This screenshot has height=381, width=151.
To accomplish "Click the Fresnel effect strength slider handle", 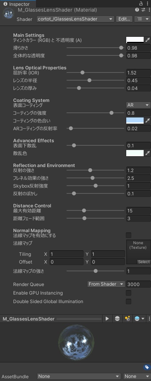I will 93,178.
